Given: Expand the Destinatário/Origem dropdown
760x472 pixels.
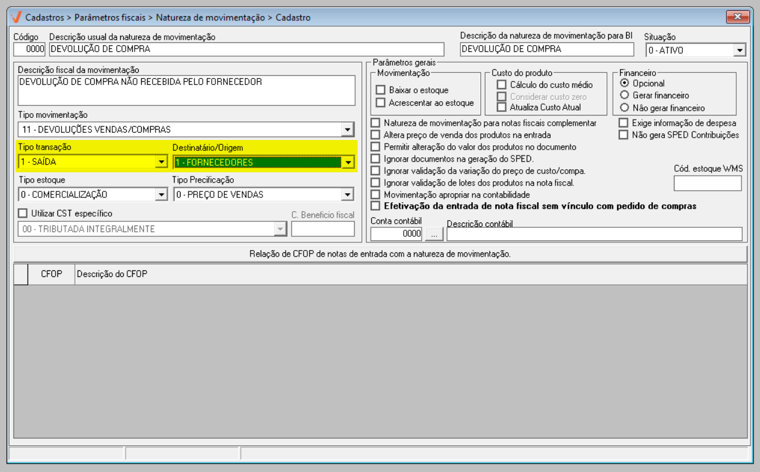Looking at the screenshot, I should pos(347,162).
